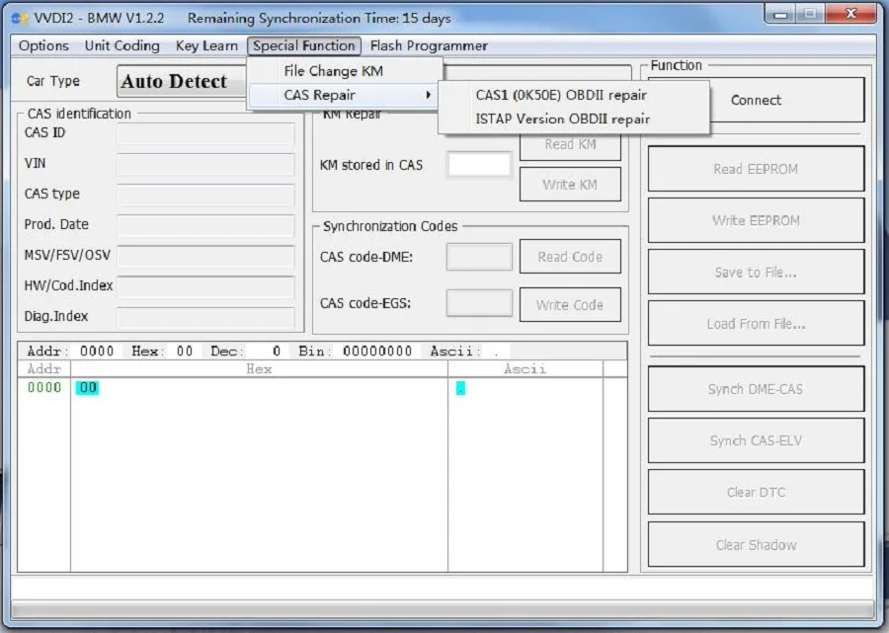
Task: Open the Key Learn menu
Action: pos(206,45)
